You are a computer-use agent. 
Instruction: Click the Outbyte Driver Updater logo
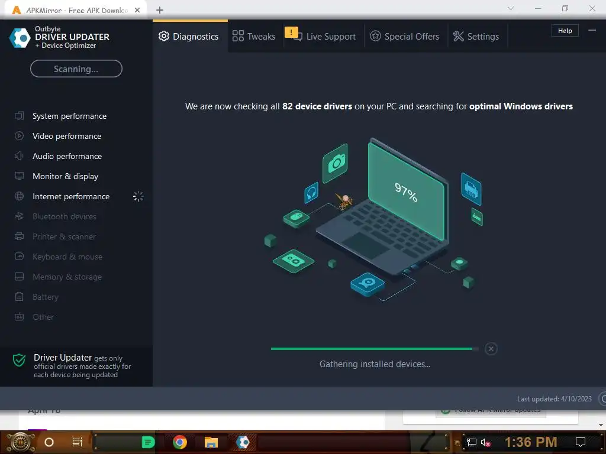pos(20,38)
